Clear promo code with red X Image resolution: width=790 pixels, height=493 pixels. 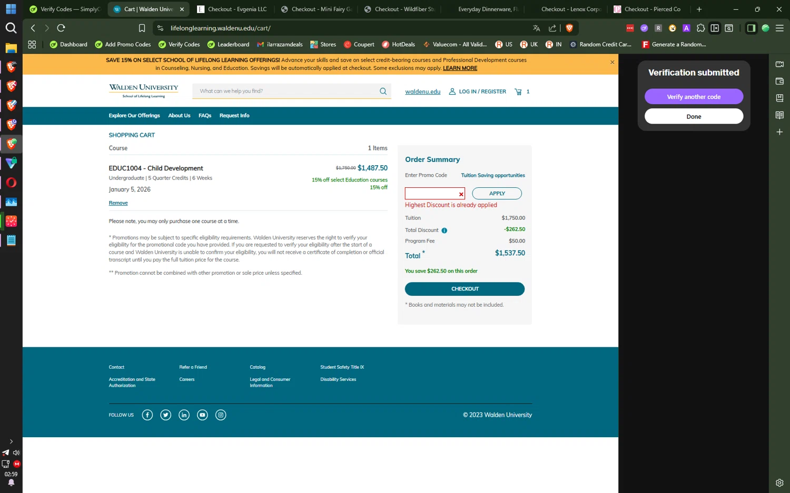pos(461,194)
